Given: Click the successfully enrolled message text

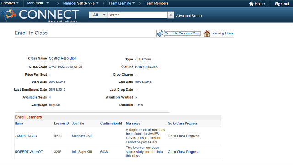Looking at the screenshot, I should coord(144,152).
